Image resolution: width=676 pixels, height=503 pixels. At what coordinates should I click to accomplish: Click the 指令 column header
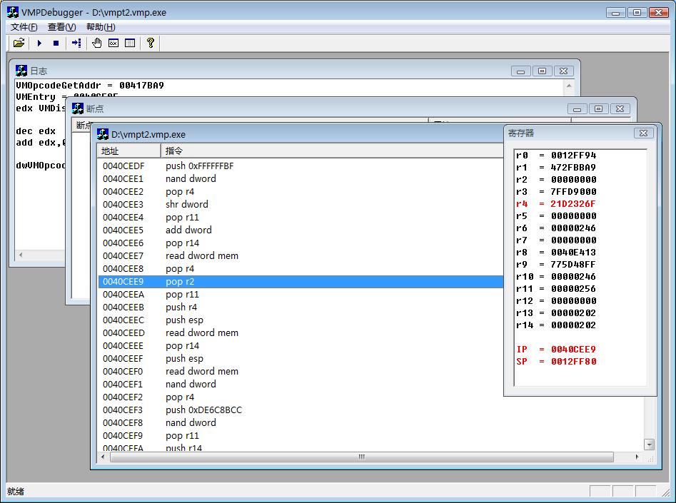pos(332,151)
